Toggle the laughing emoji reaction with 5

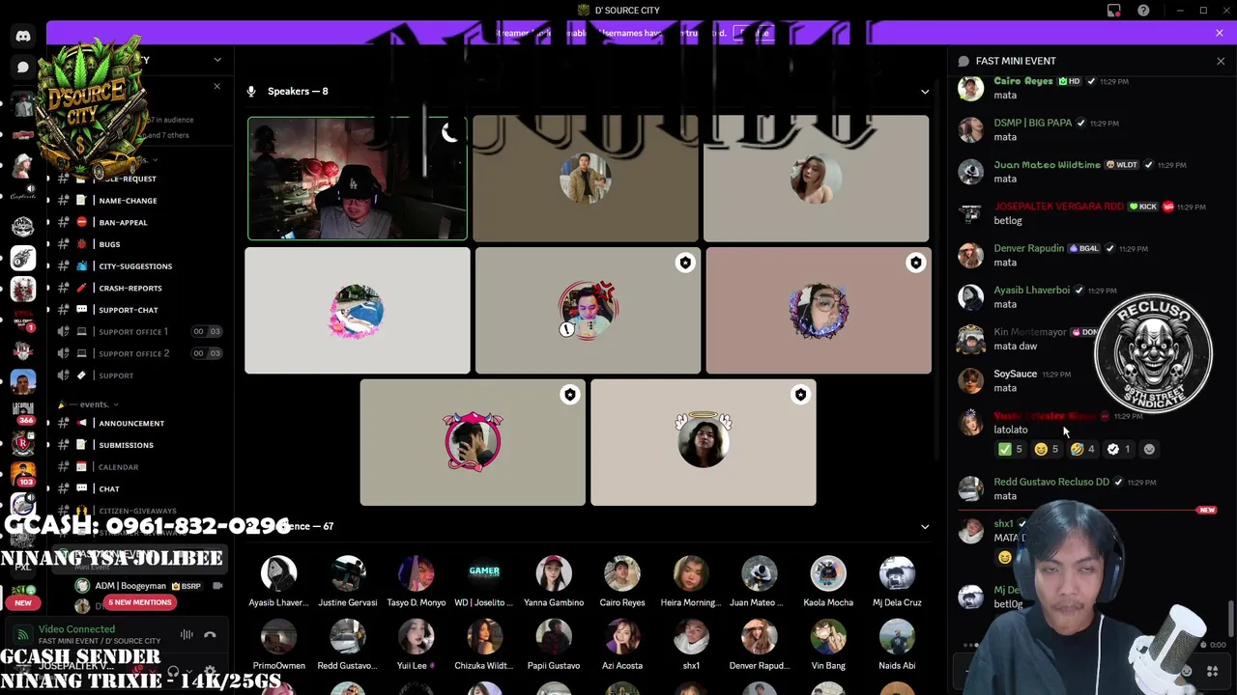point(1047,449)
